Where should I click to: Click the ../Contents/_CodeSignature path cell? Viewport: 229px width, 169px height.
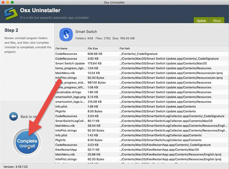coord(138,54)
